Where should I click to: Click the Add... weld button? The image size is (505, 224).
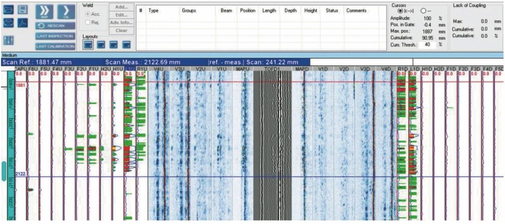click(121, 7)
